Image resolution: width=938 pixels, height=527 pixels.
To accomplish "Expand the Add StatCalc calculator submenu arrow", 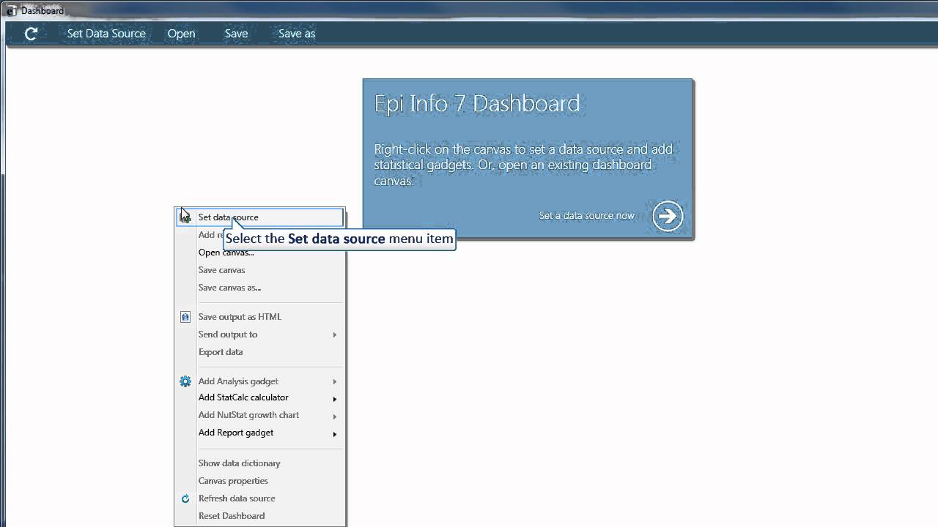I will pyautogui.click(x=335, y=399).
